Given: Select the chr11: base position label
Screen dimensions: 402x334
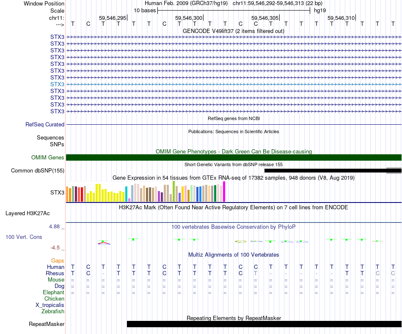Looking at the screenshot, I should (x=57, y=18).
